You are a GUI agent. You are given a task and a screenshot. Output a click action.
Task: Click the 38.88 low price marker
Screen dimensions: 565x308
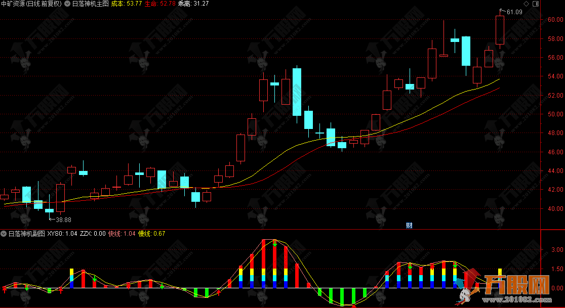tap(62, 219)
